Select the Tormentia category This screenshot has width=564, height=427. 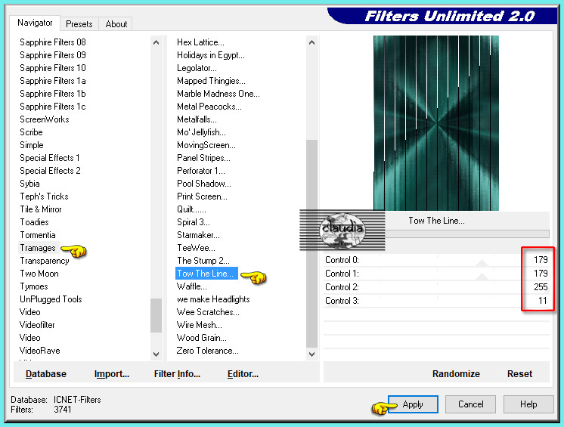pos(38,235)
